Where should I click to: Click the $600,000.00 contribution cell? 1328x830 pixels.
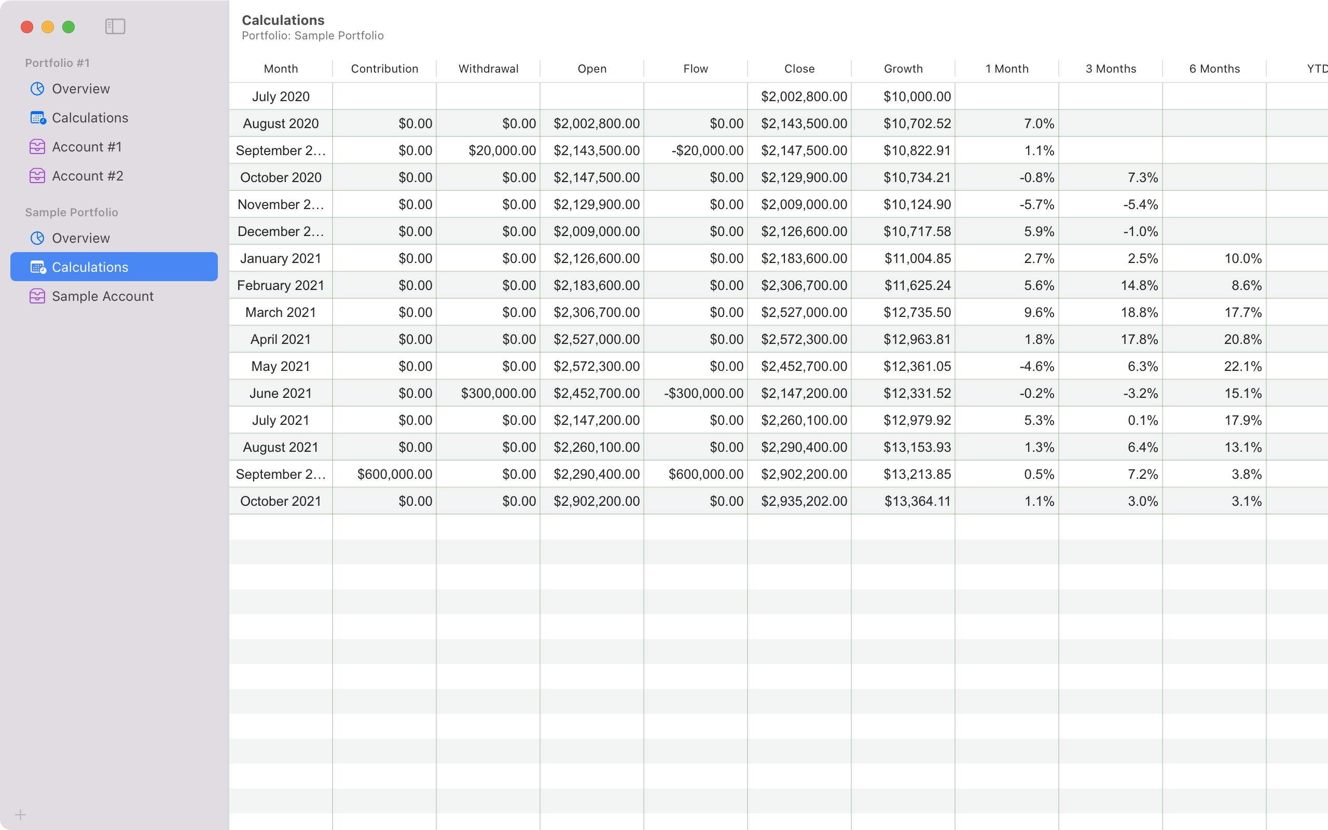tap(394, 474)
